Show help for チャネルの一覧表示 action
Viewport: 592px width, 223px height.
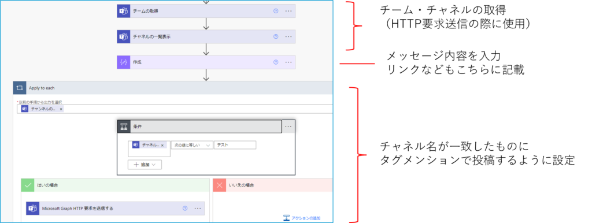276,36
